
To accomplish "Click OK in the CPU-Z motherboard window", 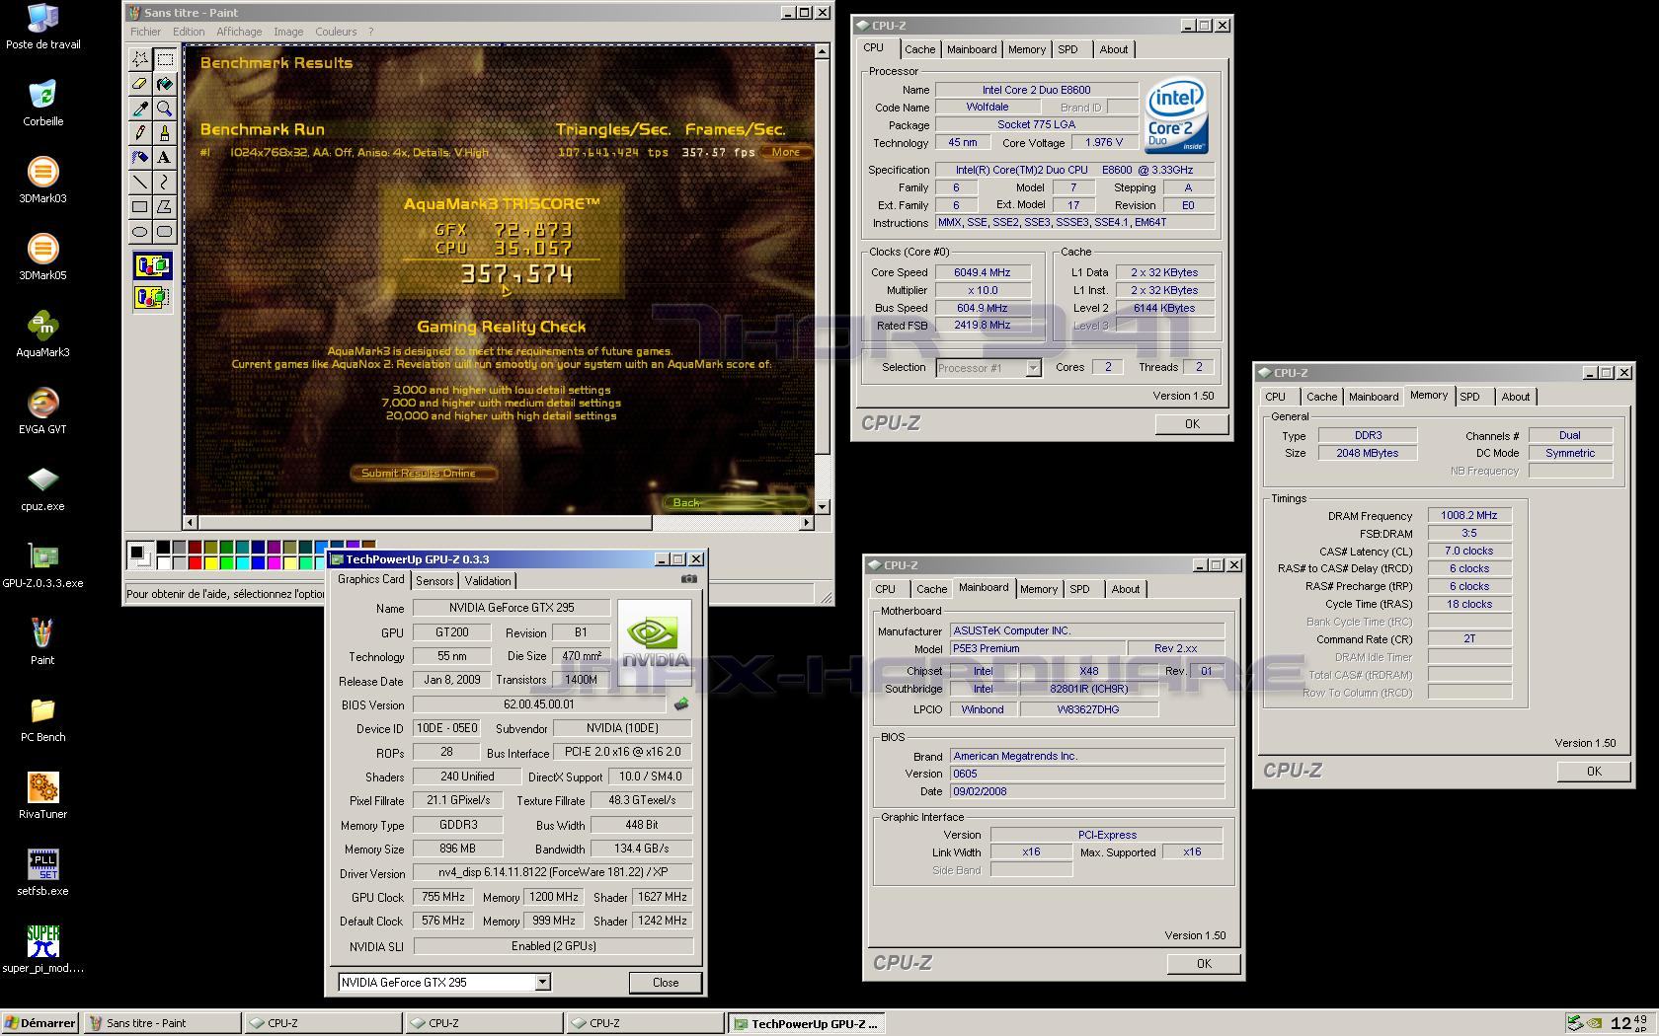I will pyautogui.click(x=1204, y=963).
